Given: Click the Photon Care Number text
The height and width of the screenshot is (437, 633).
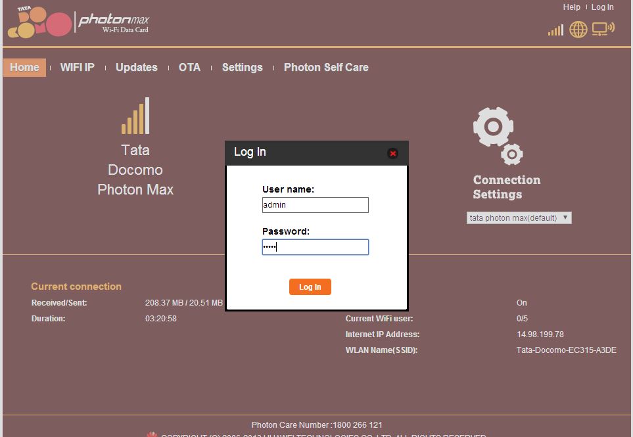Looking at the screenshot, I should (317, 425).
